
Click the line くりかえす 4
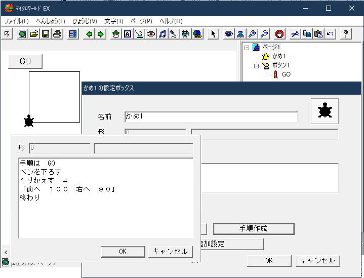click(44, 180)
